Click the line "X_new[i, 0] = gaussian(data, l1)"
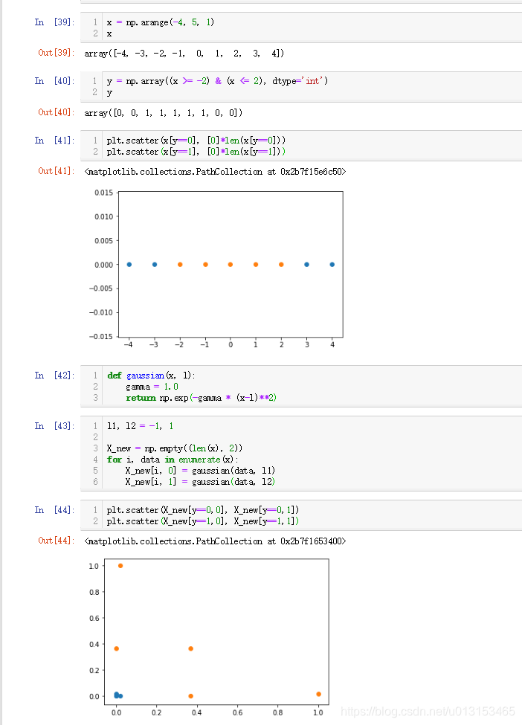The image size is (522, 725). pos(200,471)
